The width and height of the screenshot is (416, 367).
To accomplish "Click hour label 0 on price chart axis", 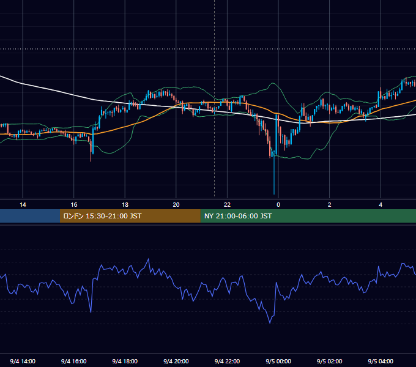I will pos(278,205).
